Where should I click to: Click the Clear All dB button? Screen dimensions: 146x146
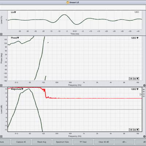point(104,142)
